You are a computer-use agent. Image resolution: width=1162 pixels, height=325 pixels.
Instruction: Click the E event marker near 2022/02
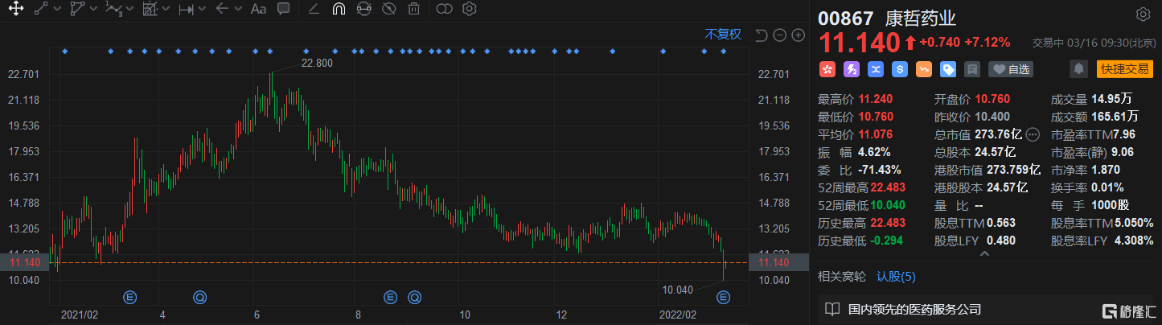723,298
